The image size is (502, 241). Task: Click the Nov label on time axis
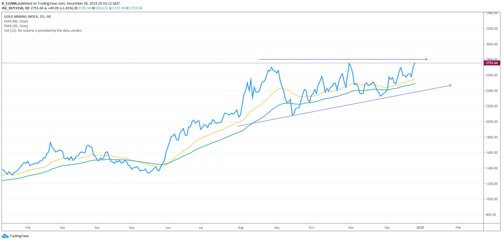click(x=351, y=227)
